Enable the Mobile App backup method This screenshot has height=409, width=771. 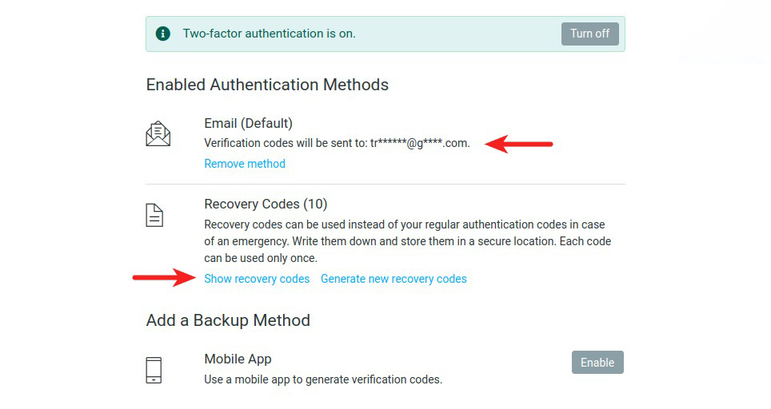pos(597,363)
